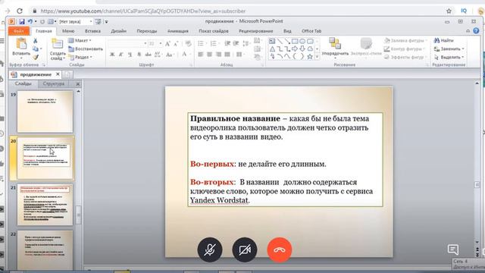Viewport: 485px width, 273px height.
Task: Select slide 19 thumbnail
Action: pyautogui.click(x=45, y=111)
